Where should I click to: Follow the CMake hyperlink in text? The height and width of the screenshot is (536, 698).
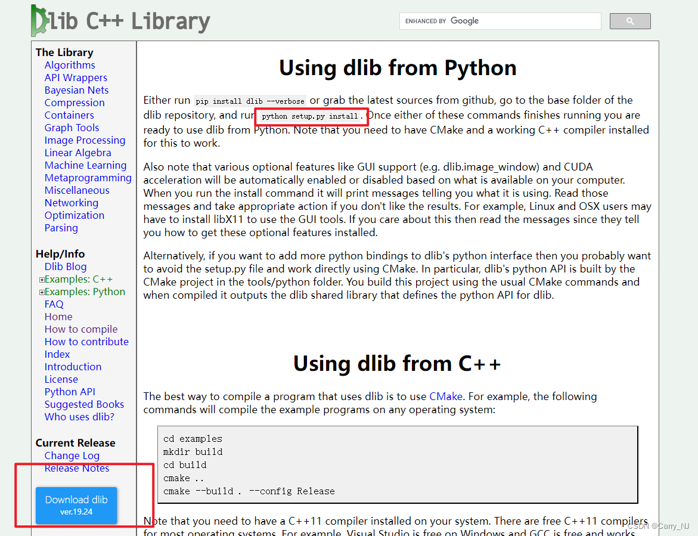click(x=446, y=396)
